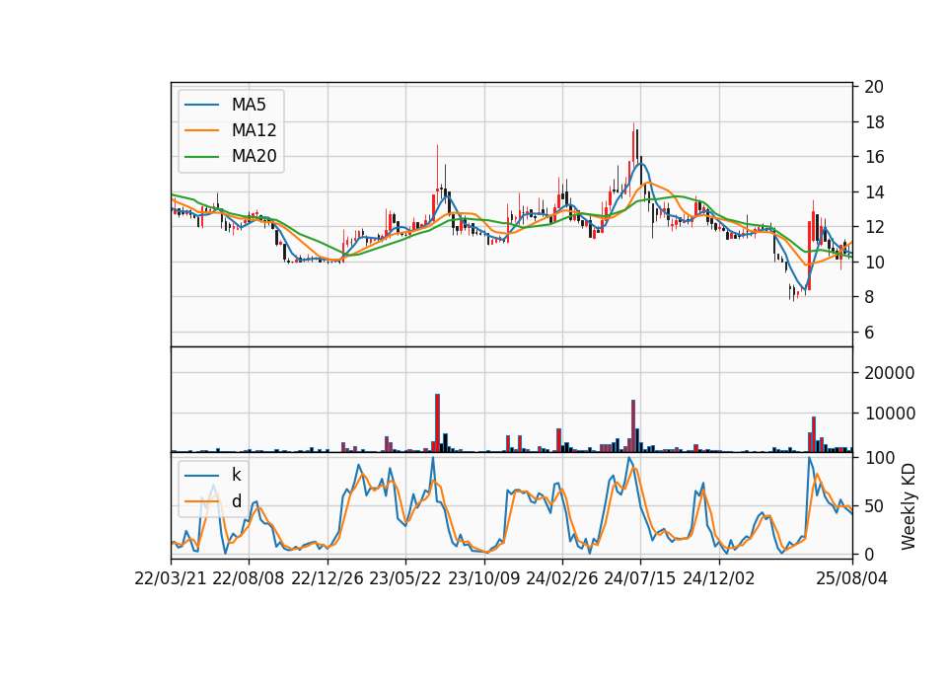Click the 24/02/26 date tick label
This screenshot has width=947, height=681.
point(561,578)
